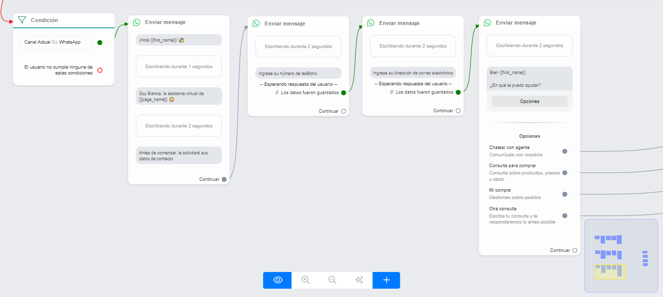Select the Consulta para comprar option
The image size is (663, 297).
(512, 166)
